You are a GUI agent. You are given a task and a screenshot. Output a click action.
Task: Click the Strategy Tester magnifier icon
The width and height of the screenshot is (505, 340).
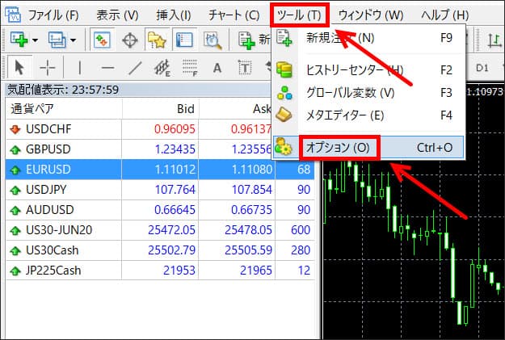click(x=213, y=39)
